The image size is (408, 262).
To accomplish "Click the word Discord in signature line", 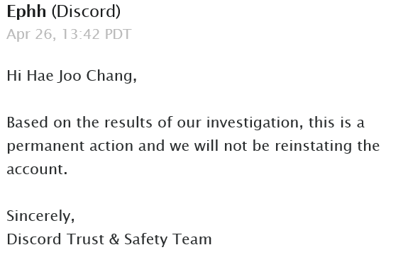I will click(34, 239).
